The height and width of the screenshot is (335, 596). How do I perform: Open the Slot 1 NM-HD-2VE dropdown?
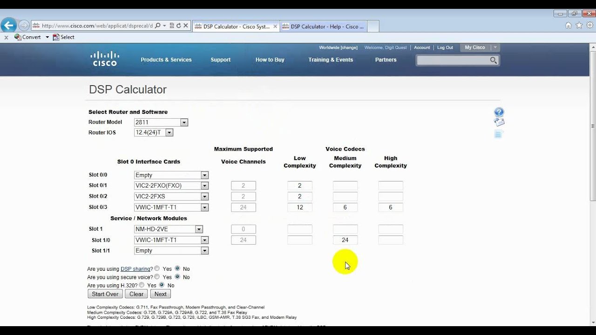(169, 229)
